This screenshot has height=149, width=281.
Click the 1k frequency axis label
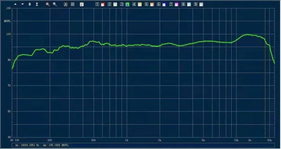tap(126, 140)
